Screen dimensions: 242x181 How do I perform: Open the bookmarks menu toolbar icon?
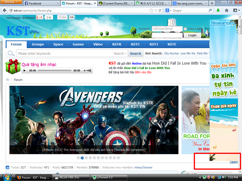(x=236, y=10)
